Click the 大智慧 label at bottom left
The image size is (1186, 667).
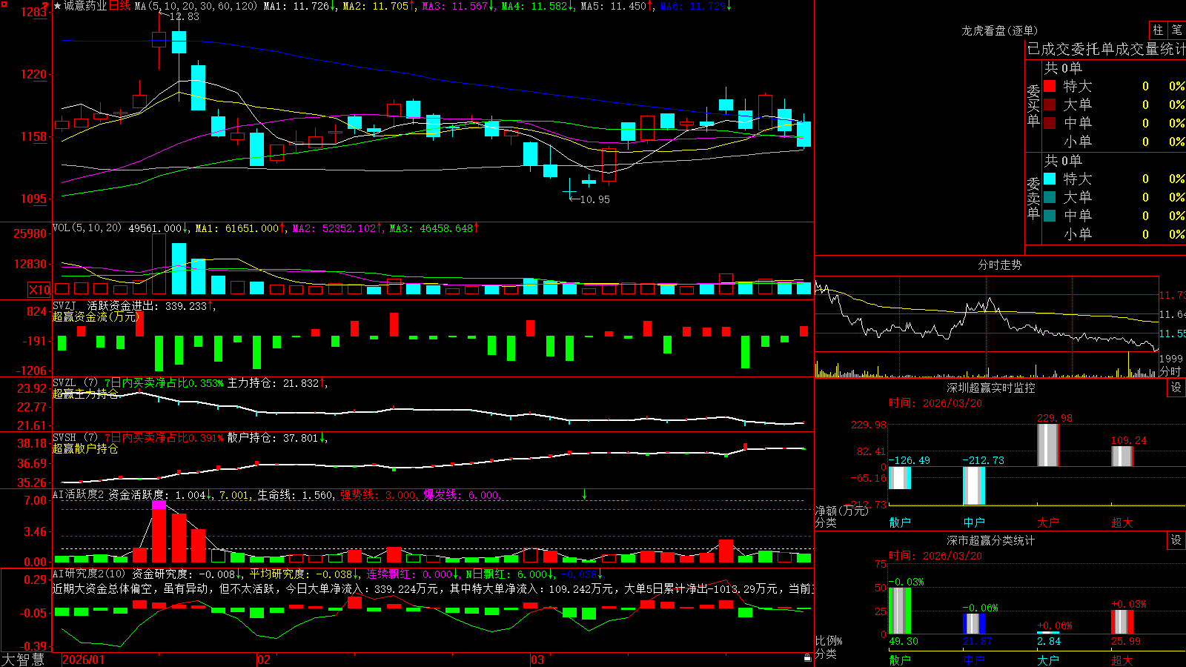[x=23, y=660]
